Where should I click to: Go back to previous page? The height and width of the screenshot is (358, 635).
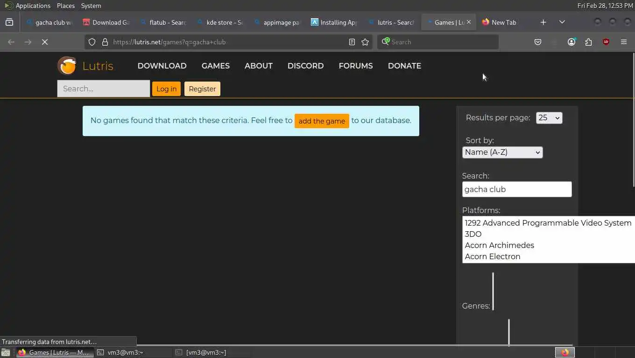coord(11,42)
